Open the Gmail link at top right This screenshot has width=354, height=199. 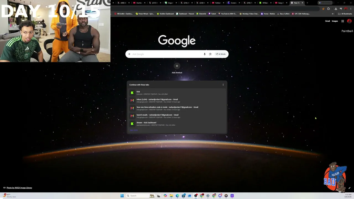coord(327,21)
